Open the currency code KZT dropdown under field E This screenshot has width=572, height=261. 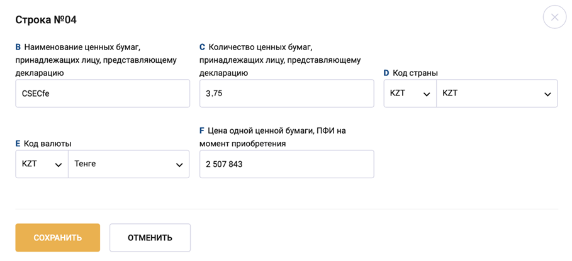coord(42,164)
